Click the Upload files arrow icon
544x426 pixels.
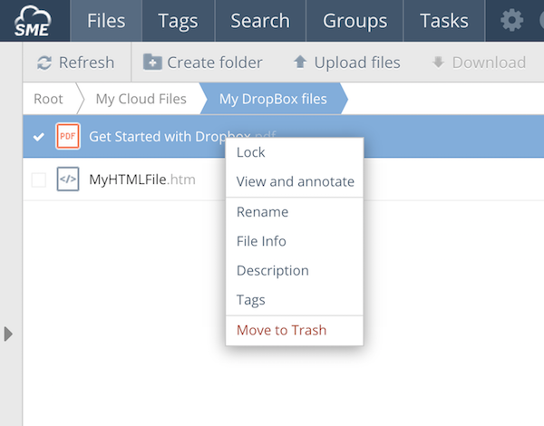pyautogui.click(x=300, y=63)
